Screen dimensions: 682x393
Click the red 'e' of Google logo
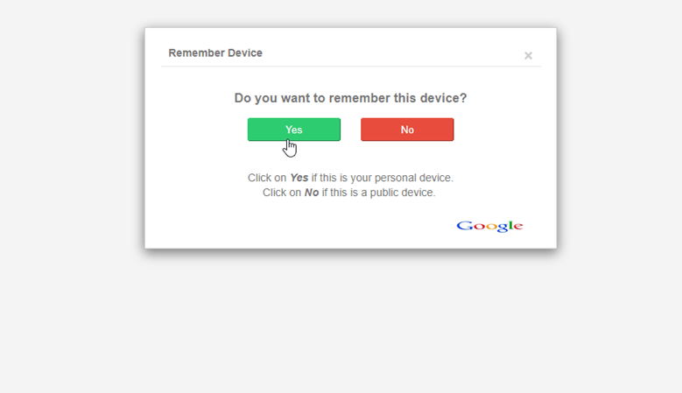point(518,227)
